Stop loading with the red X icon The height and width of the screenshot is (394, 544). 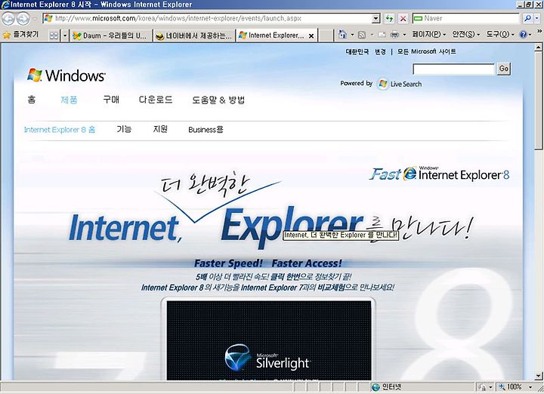pyautogui.click(x=403, y=18)
